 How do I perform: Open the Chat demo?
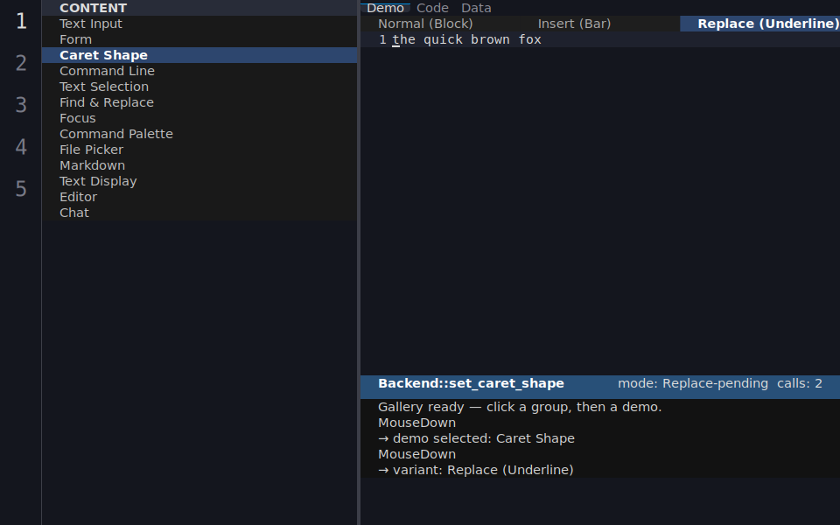199,213
